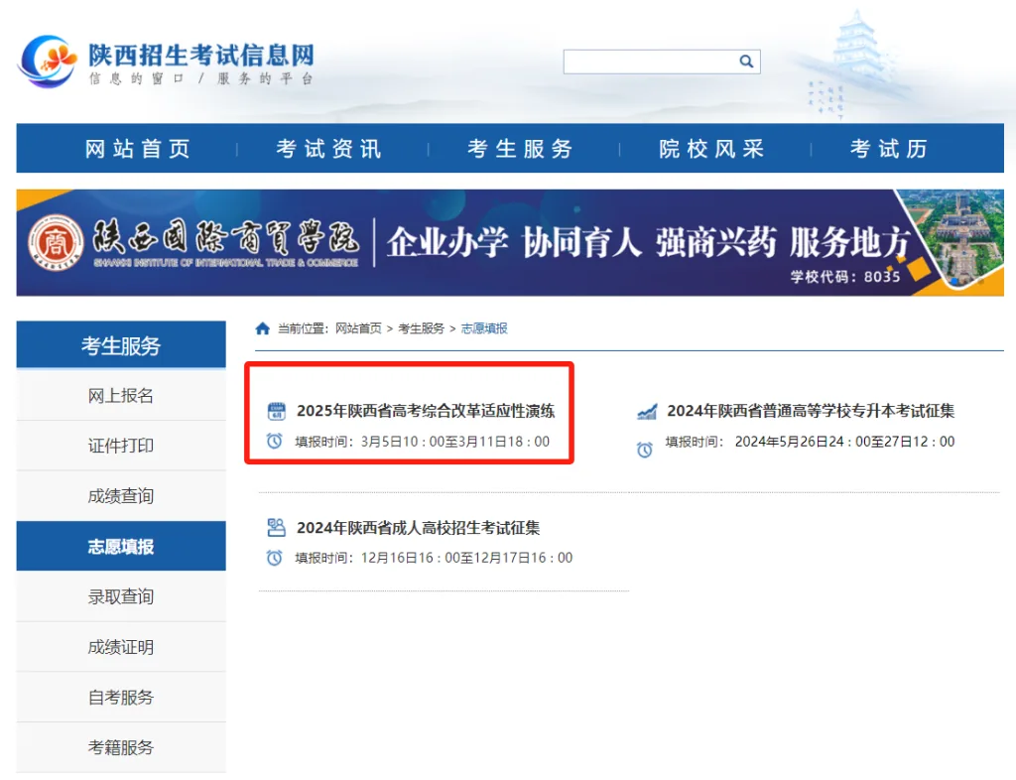Select 自考服务 in the sidebar

tap(121, 698)
